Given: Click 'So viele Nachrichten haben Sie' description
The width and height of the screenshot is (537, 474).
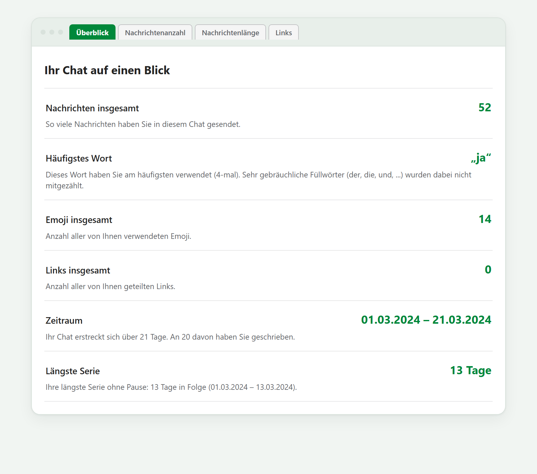Looking at the screenshot, I should [143, 124].
